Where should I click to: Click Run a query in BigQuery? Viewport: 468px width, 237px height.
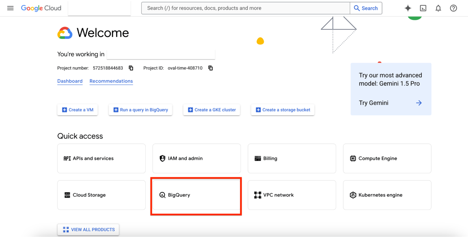click(x=140, y=110)
